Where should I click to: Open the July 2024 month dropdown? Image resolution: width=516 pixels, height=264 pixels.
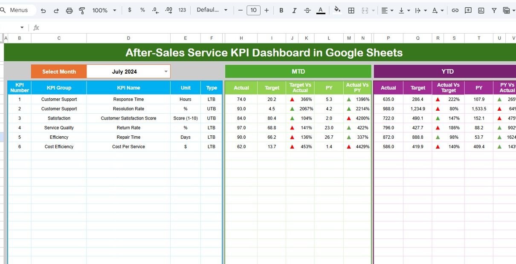tap(166, 72)
